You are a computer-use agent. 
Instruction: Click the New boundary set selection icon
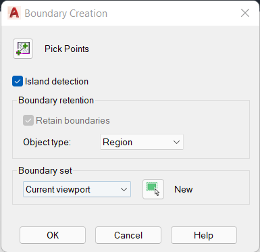click(x=153, y=189)
